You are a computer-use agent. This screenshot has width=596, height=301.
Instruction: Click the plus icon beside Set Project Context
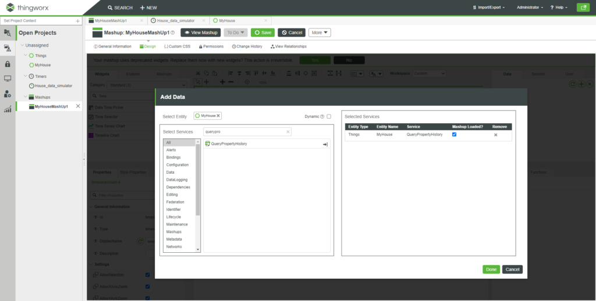77,21
